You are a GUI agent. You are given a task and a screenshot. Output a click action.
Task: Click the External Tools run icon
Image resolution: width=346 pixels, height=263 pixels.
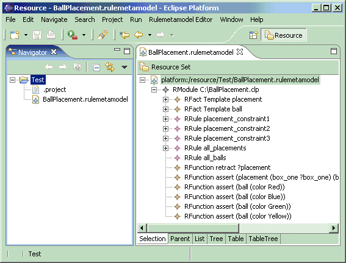[x=73, y=35]
